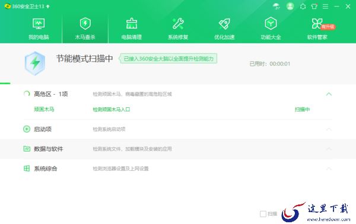
Task: Click the 数据与软件 label
Action: 49,149
